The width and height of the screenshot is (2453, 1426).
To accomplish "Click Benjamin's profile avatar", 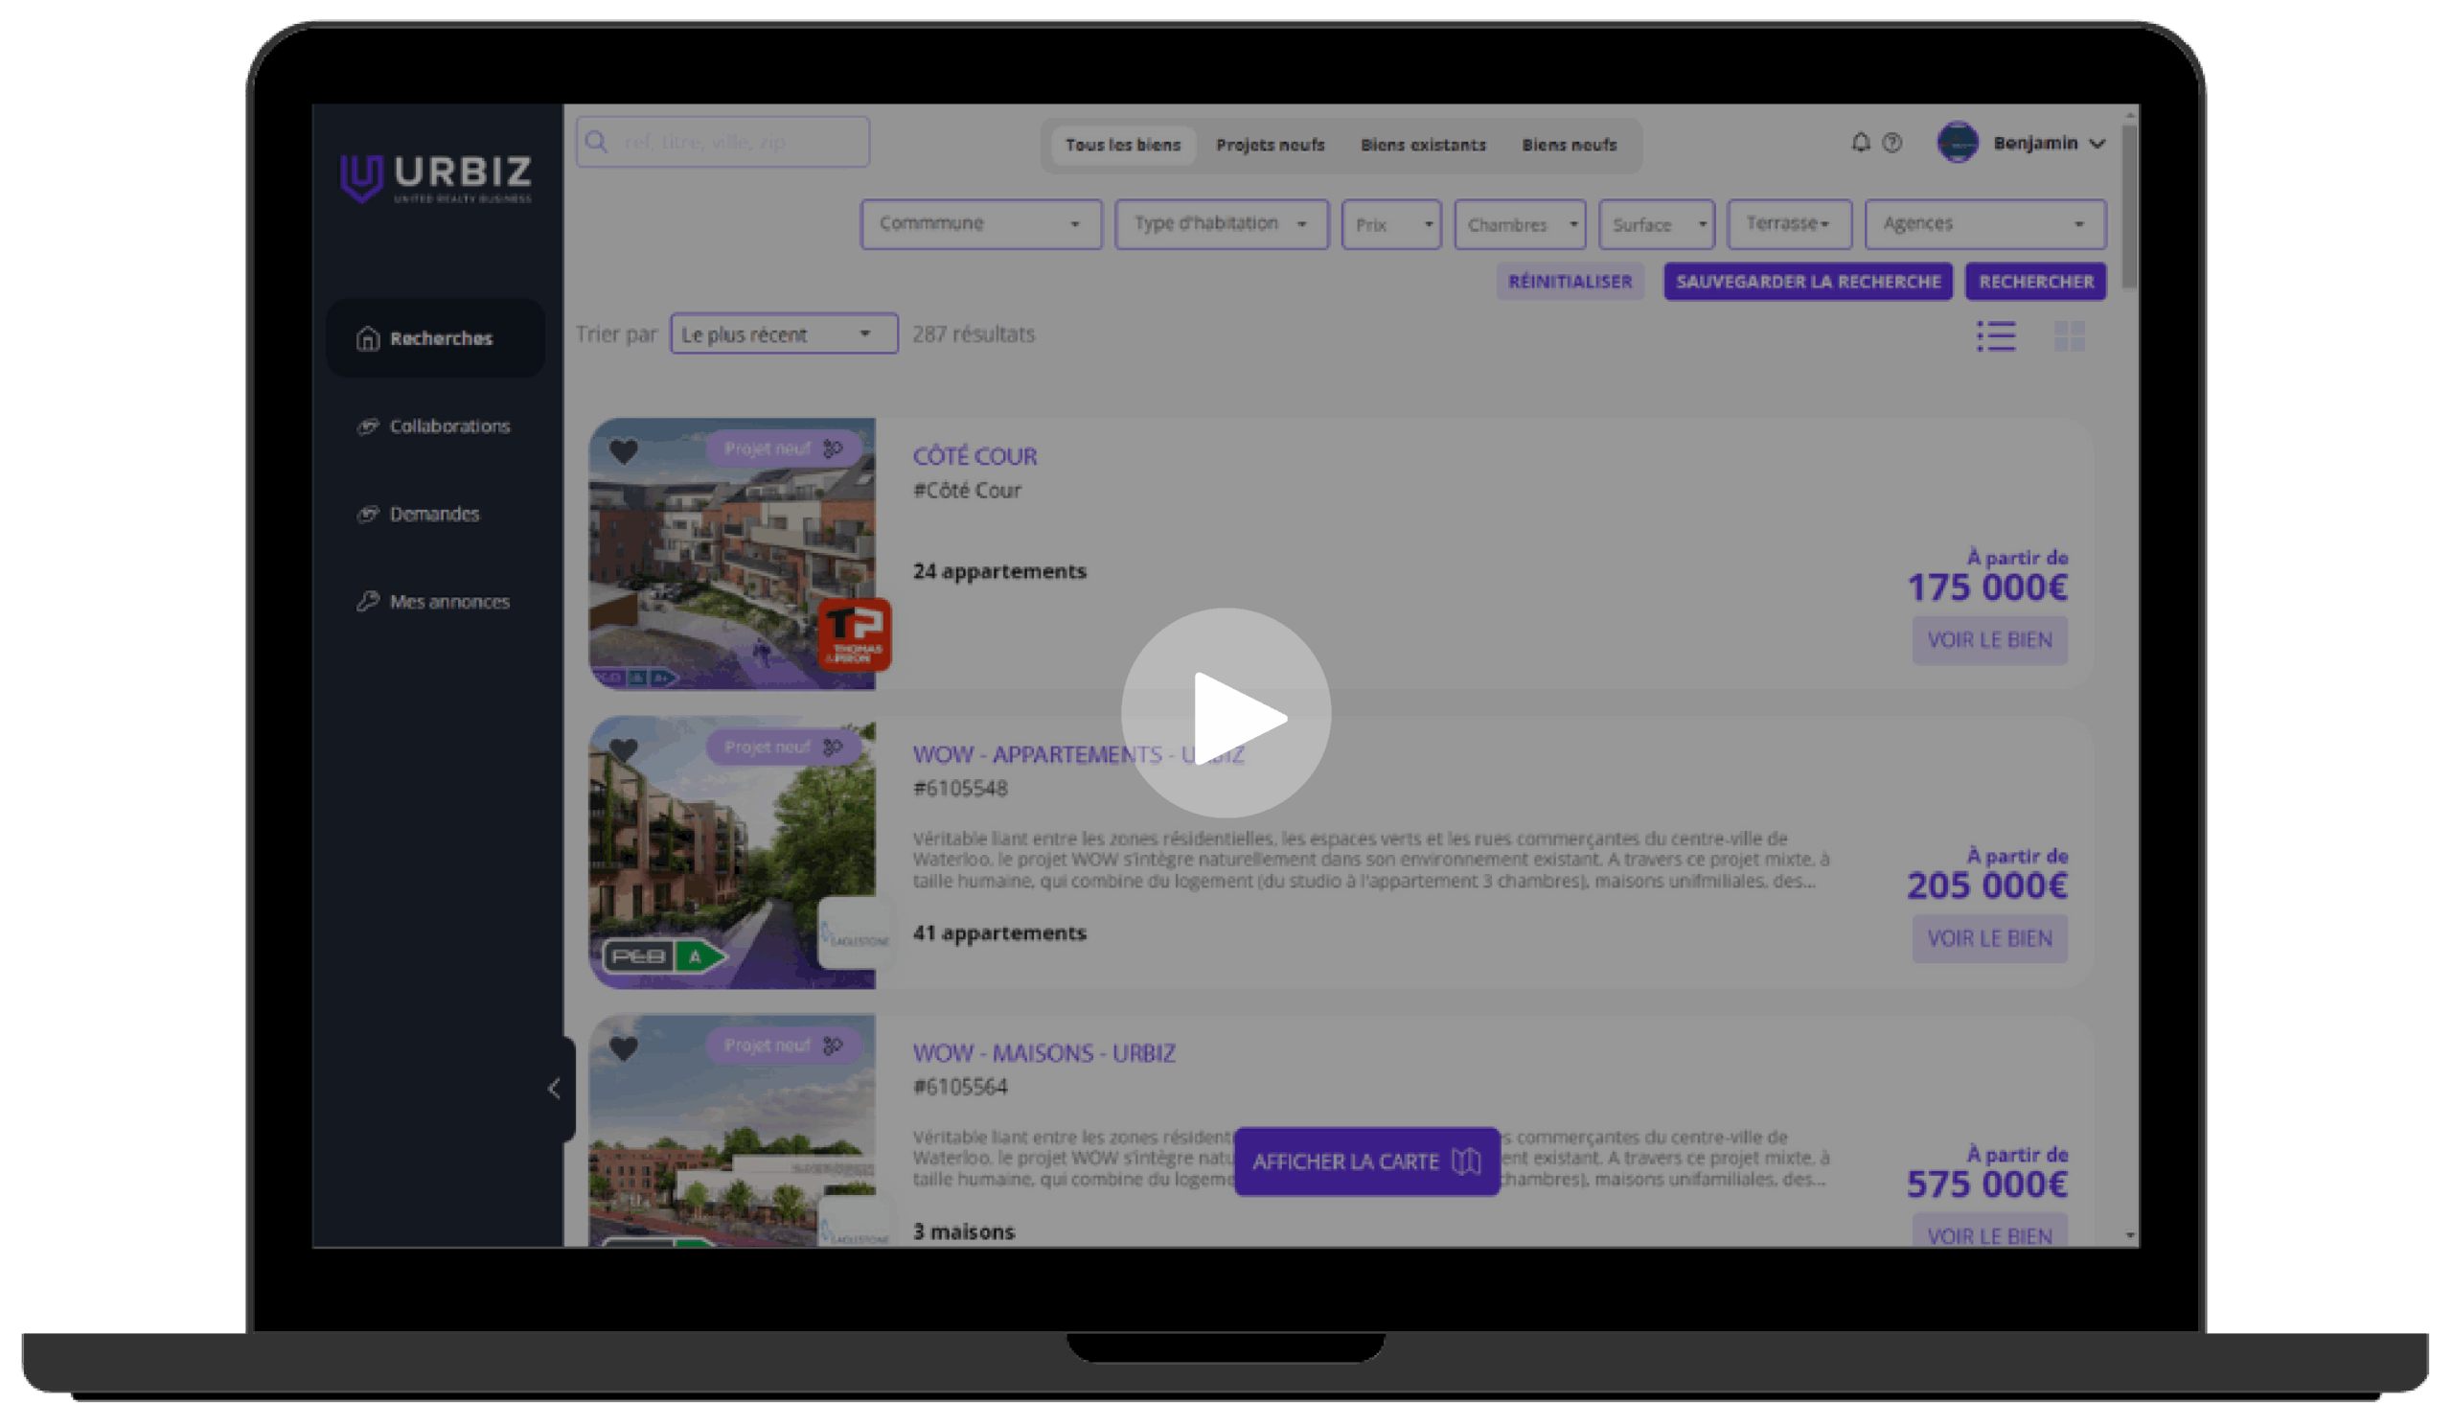I will (x=1957, y=143).
